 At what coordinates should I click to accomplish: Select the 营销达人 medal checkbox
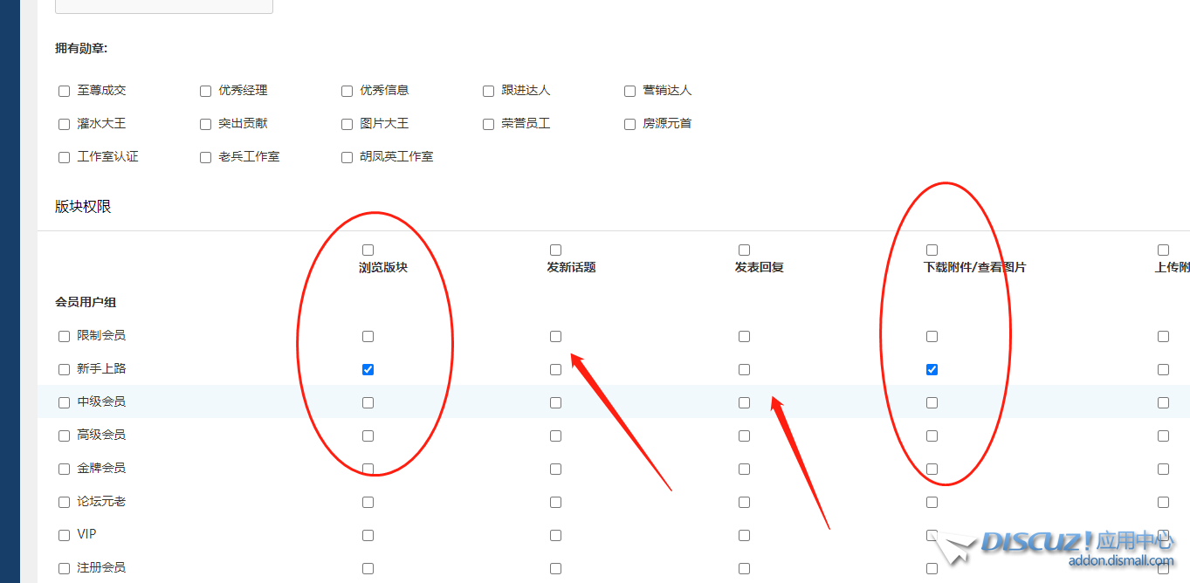[x=629, y=91]
